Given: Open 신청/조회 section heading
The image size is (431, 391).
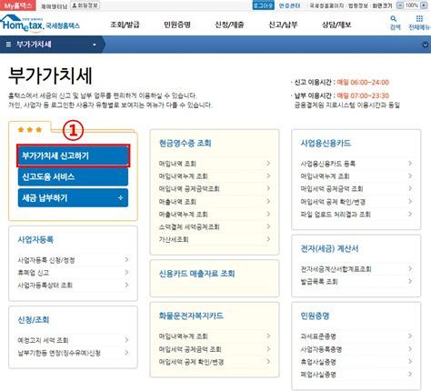Looking at the screenshot, I should point(34,319).
